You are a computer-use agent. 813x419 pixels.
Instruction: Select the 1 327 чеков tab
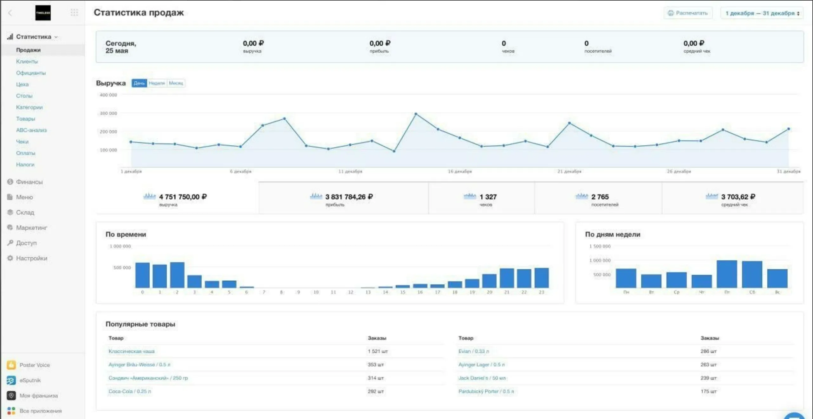click(x=481, y=198)
